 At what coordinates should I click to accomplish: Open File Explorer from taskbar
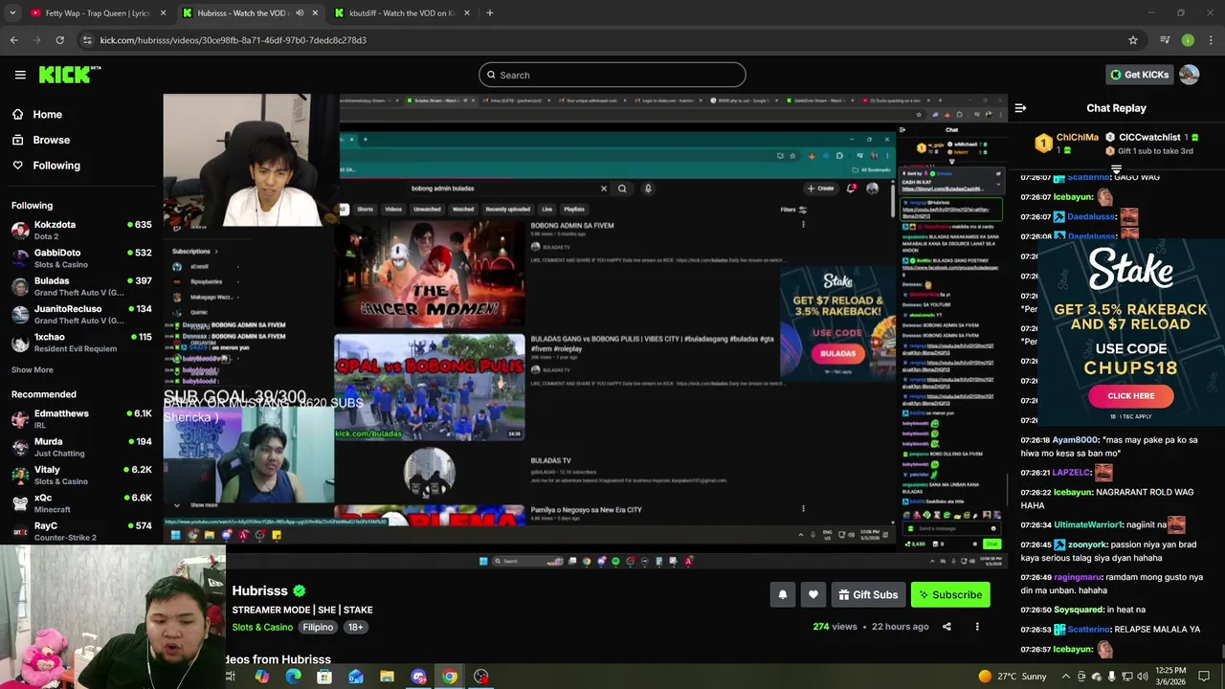point(387,677)
